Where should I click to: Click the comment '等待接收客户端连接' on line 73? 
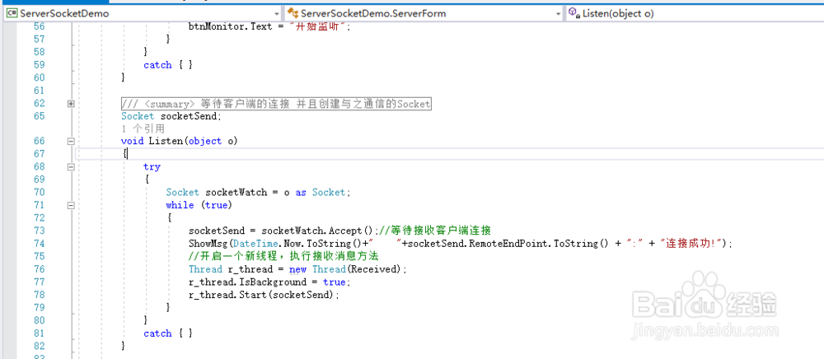(x=440, y=231)
